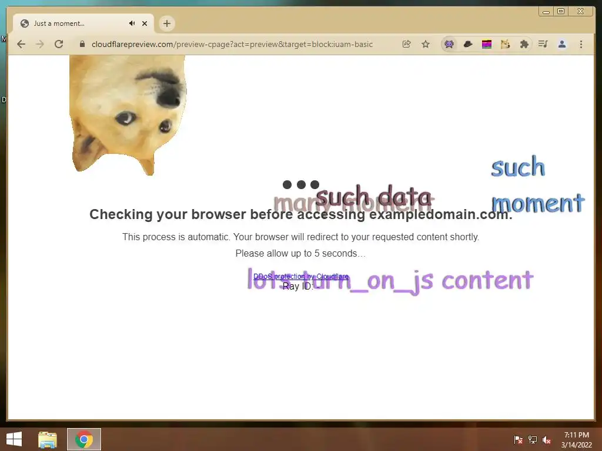
Task: Click the upside-down Doge image
Action: (128, 115)
